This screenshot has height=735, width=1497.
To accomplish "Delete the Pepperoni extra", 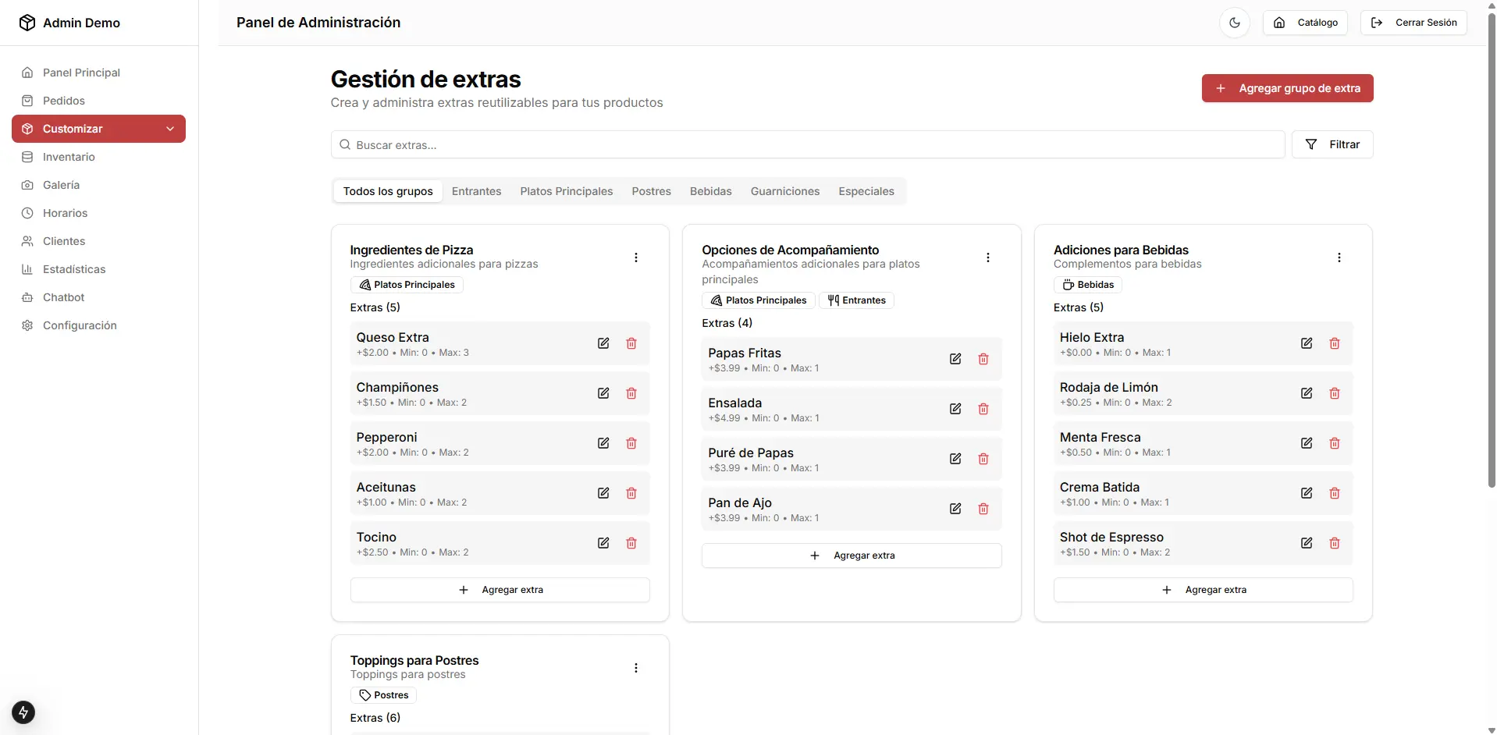I will click(631, 443).
